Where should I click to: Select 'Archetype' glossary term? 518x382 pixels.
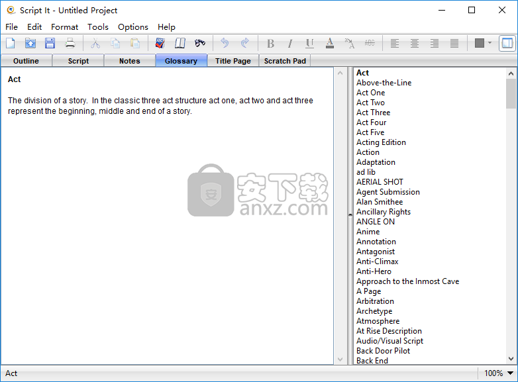374,311
